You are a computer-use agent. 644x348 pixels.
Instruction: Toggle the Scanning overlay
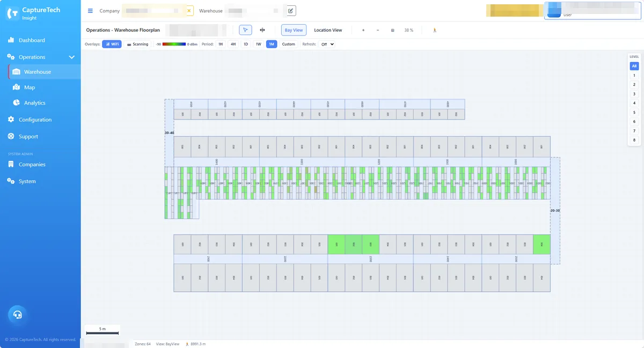click(137, 44)
